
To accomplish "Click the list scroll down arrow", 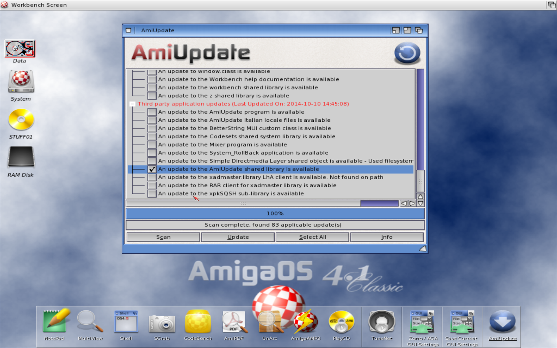I will point(421,204).
